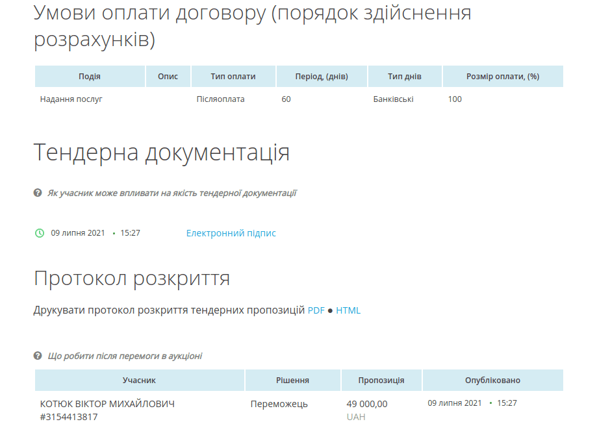Image resolution: width=597 pixels, height=437 pixels.
Task: Click the question-mark icon beside auction victory hint
Action: pyautogui.click(x=38, y=356)
